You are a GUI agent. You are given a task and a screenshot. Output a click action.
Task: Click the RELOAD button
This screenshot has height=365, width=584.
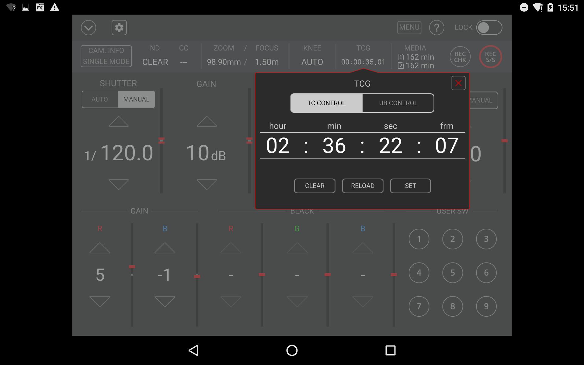click(x=363, y=186)
